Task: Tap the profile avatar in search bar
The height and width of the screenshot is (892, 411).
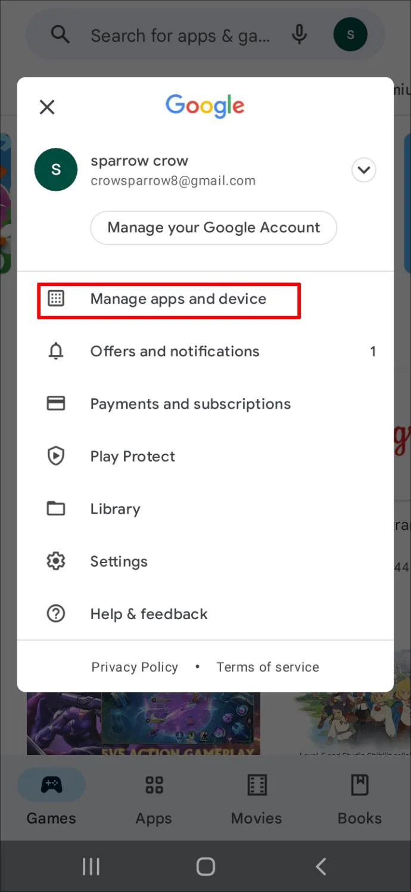Action: pyautogui.click(x=350, y=35)
